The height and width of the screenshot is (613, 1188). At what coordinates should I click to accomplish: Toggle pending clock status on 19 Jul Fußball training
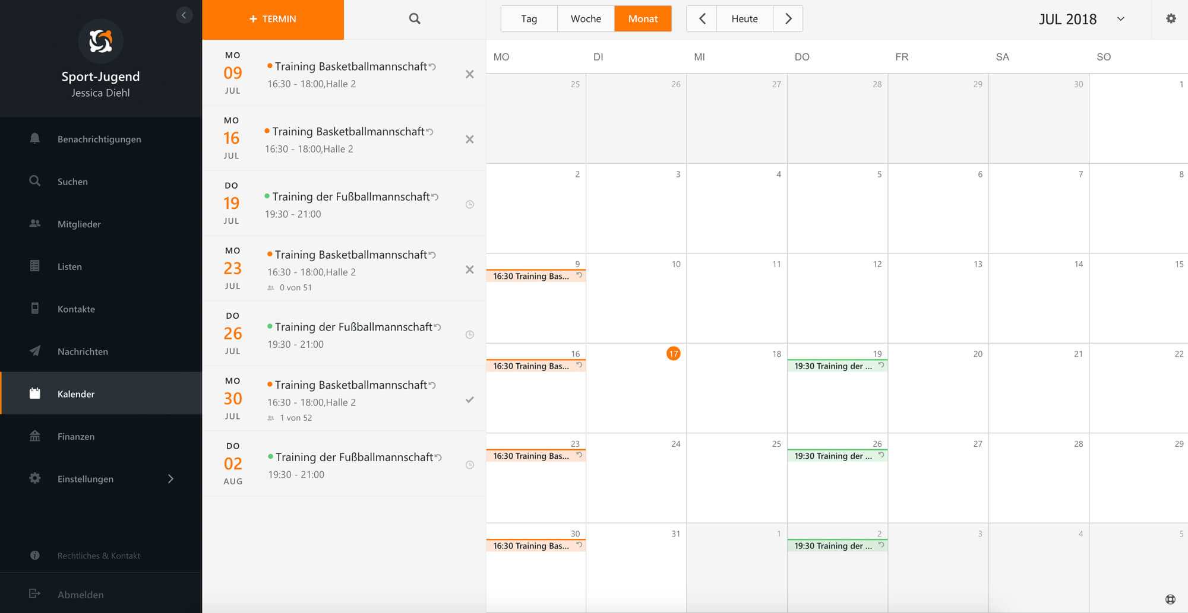(x=469, y=205)
